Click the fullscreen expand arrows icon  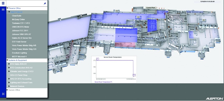[3, 94]
